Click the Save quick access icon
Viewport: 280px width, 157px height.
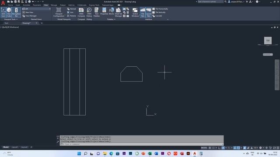click(x=15, y=2)
